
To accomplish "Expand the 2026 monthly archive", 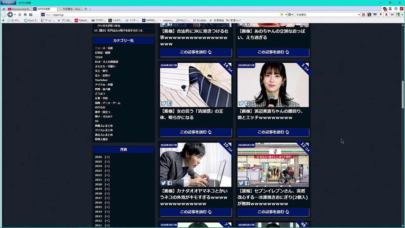I will point(107,157).
